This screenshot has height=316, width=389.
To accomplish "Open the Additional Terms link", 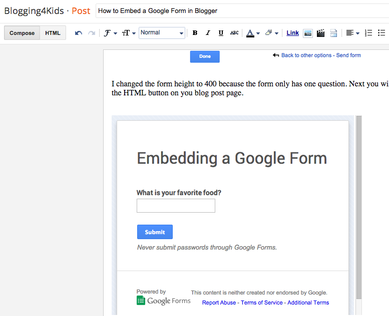I will (x=308, y=303).
